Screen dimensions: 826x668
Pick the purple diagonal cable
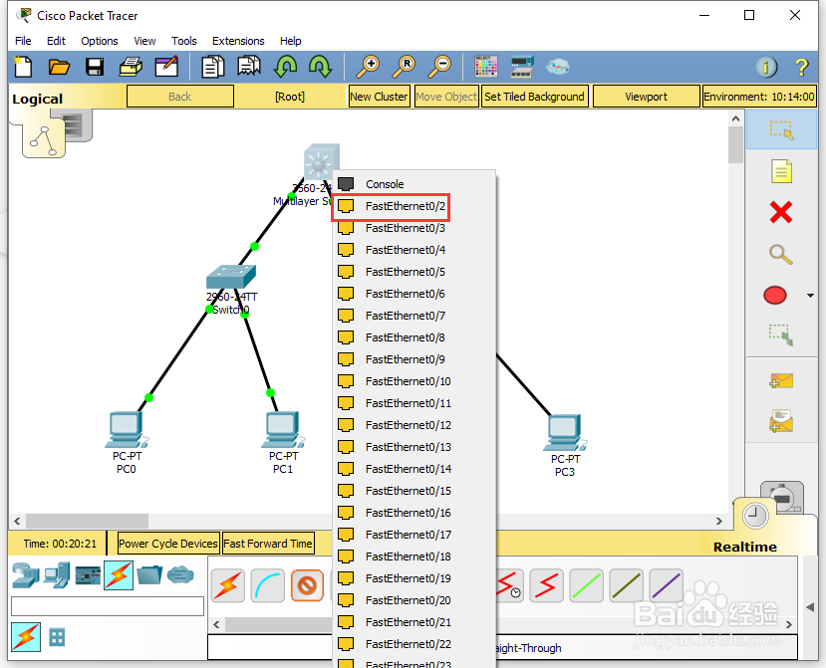pos(667,585)
